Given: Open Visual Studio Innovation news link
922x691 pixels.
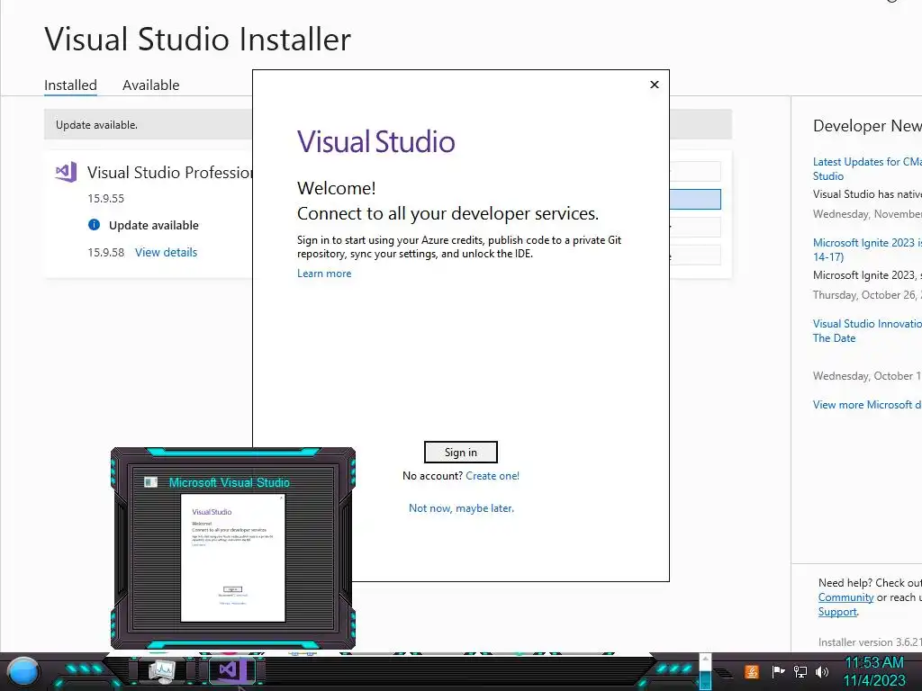Looking at the screenshot, I should (x=867, y=331).
